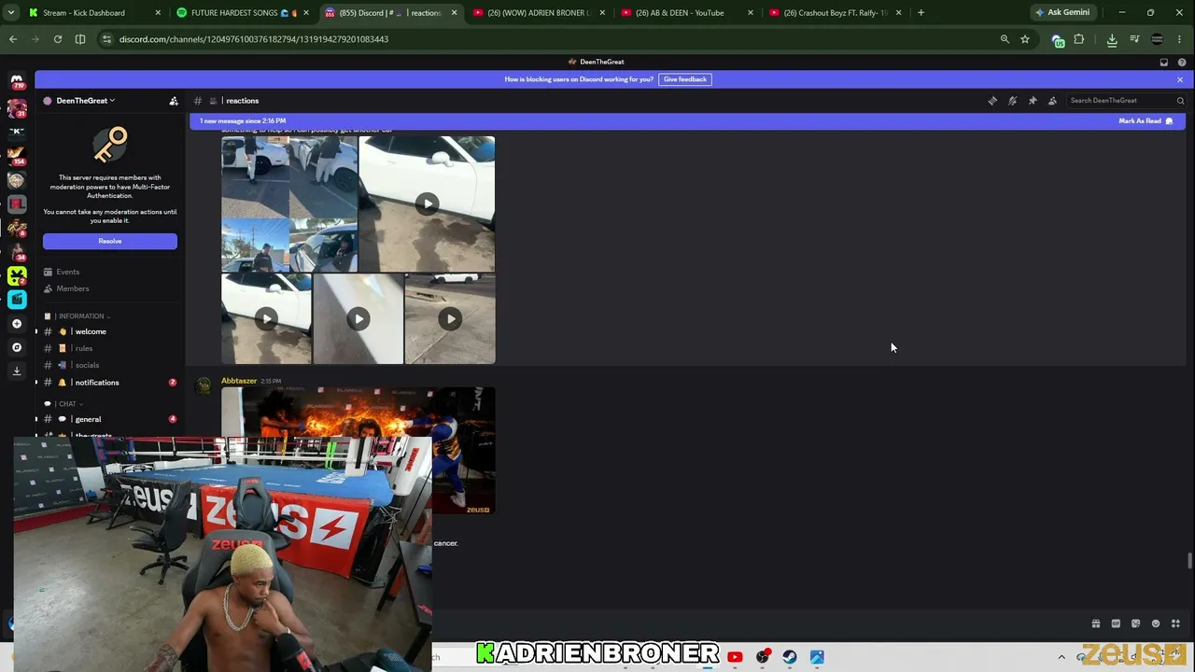
Task: Switch to the FUTURE HARDEST SONGS tab
Action: (242, 13)
